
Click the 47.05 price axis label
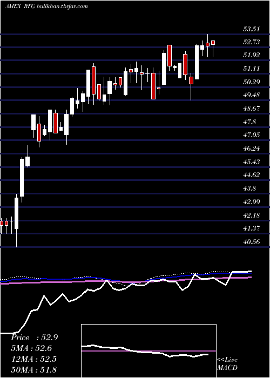(252, 135)
